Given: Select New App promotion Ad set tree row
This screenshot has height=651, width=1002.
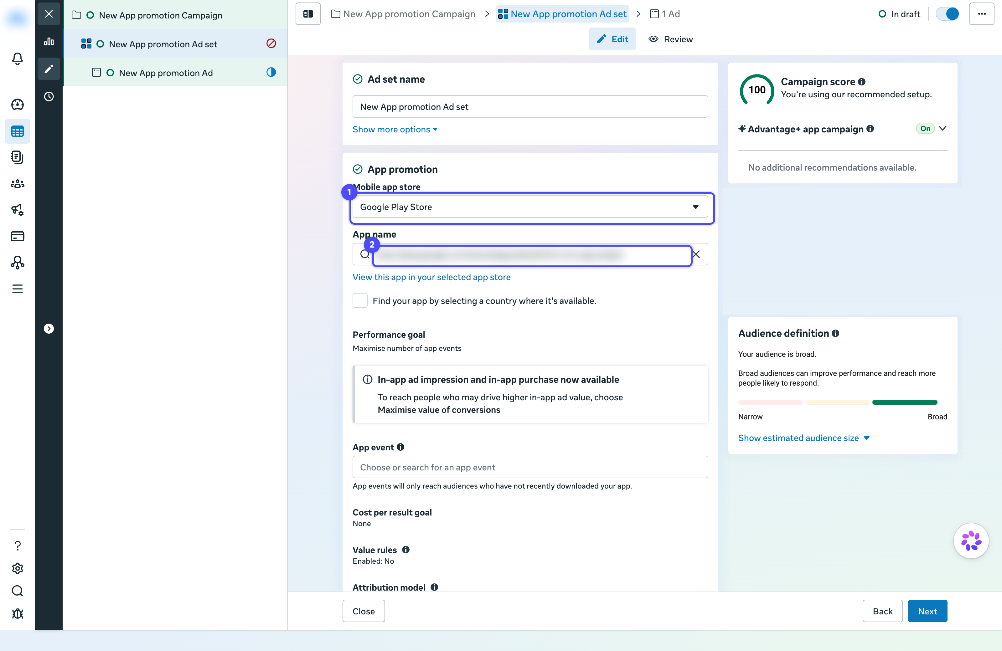Looking at the screenshot, I should tap(176, 44).
